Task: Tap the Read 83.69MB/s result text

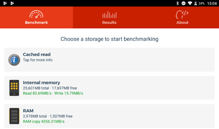Action: 37,93
